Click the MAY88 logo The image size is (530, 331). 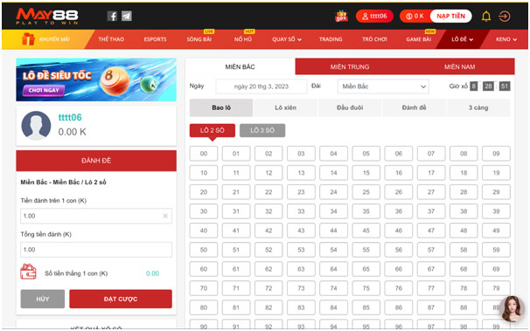click(x=47, y=17)
